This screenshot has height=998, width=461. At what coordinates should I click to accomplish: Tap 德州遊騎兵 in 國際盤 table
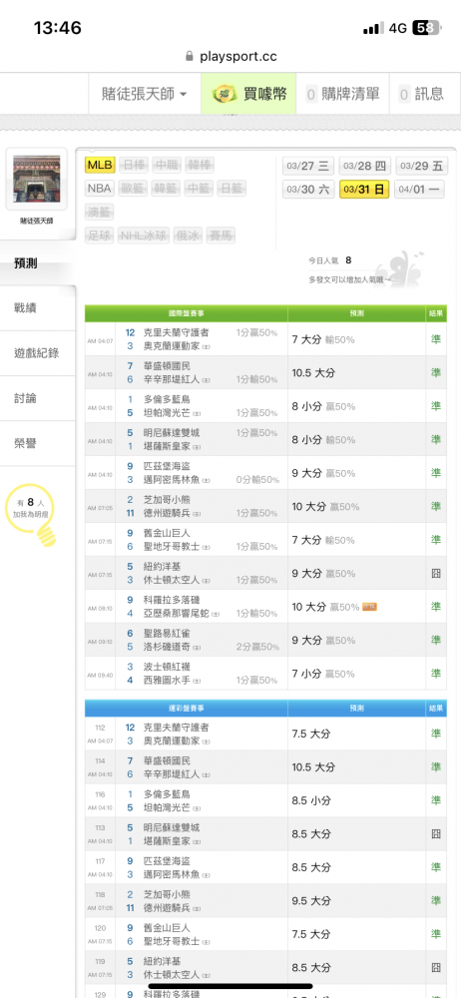167,513
